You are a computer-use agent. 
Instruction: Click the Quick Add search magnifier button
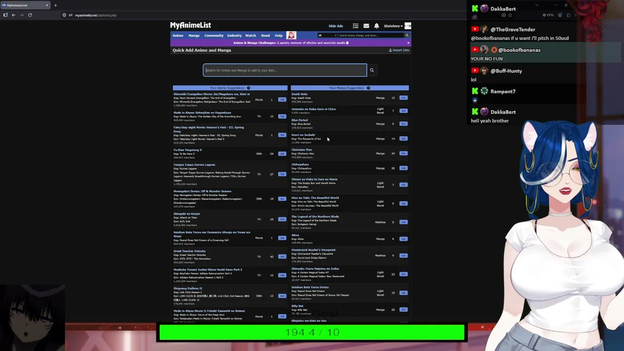371,70
